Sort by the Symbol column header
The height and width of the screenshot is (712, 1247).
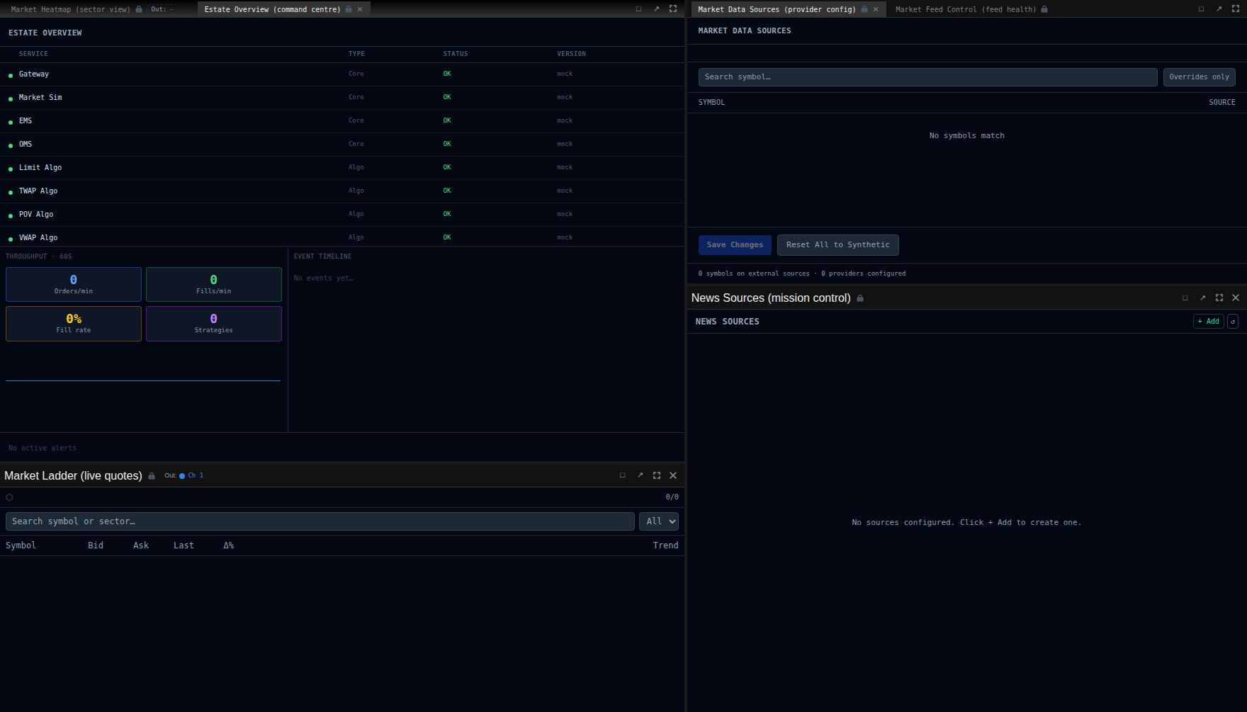tap(21, 546)
